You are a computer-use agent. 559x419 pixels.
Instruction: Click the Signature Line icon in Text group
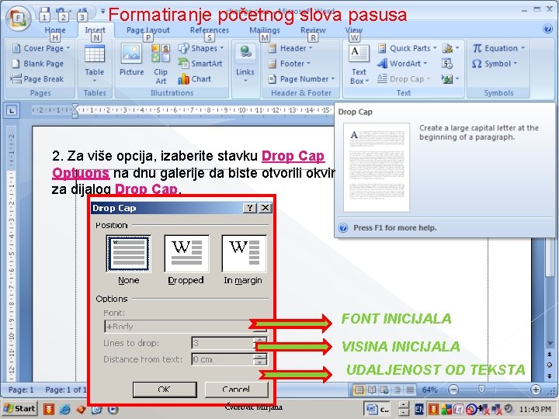click(450, 48)
